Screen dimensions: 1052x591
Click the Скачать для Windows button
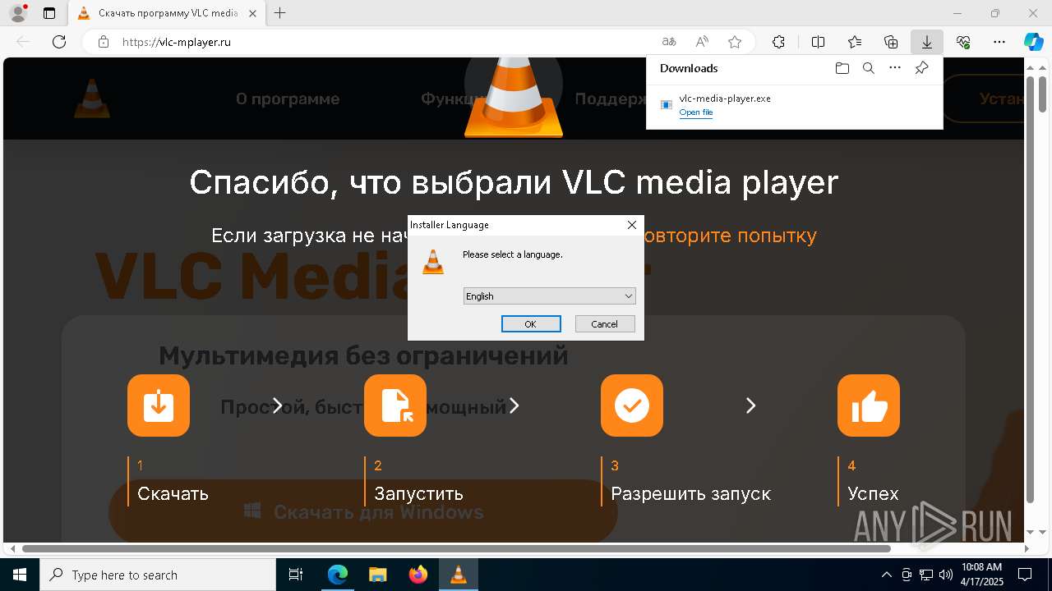(363, 512)
